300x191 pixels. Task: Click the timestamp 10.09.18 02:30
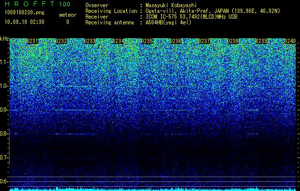[24, 22]
